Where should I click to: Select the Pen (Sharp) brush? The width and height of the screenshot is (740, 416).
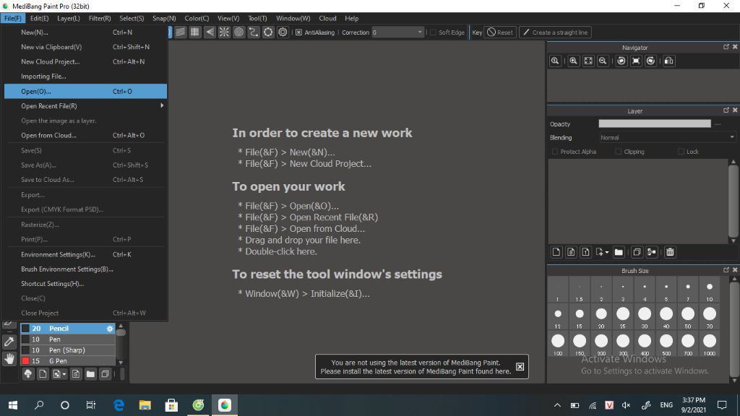[x=67, y=350]
